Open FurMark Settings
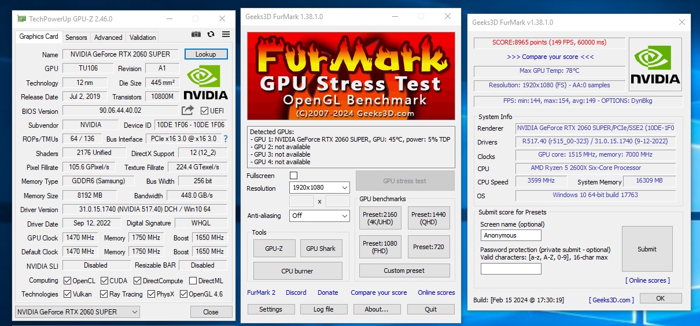 click(x=271, y=309)
